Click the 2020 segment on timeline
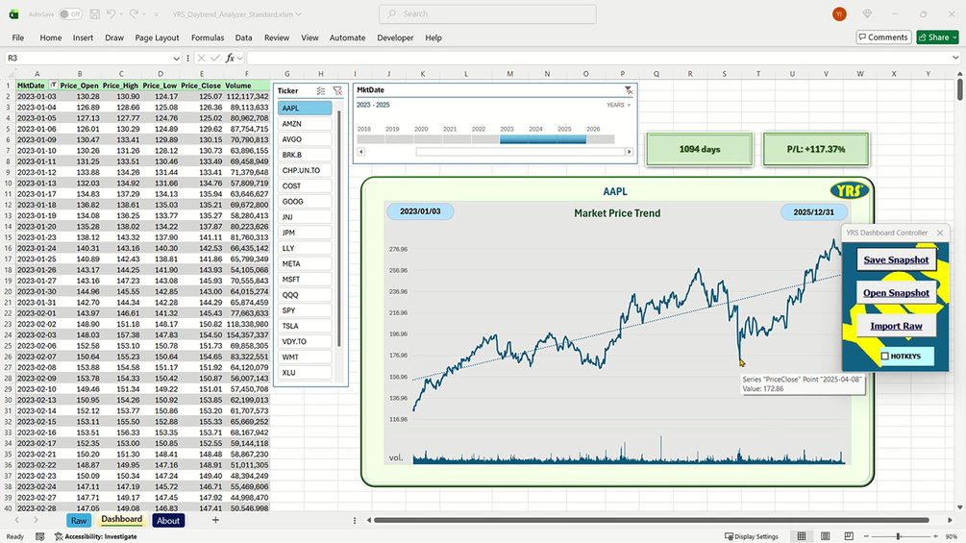This screenshot has width=966, height=543. (x=428, y=139)
